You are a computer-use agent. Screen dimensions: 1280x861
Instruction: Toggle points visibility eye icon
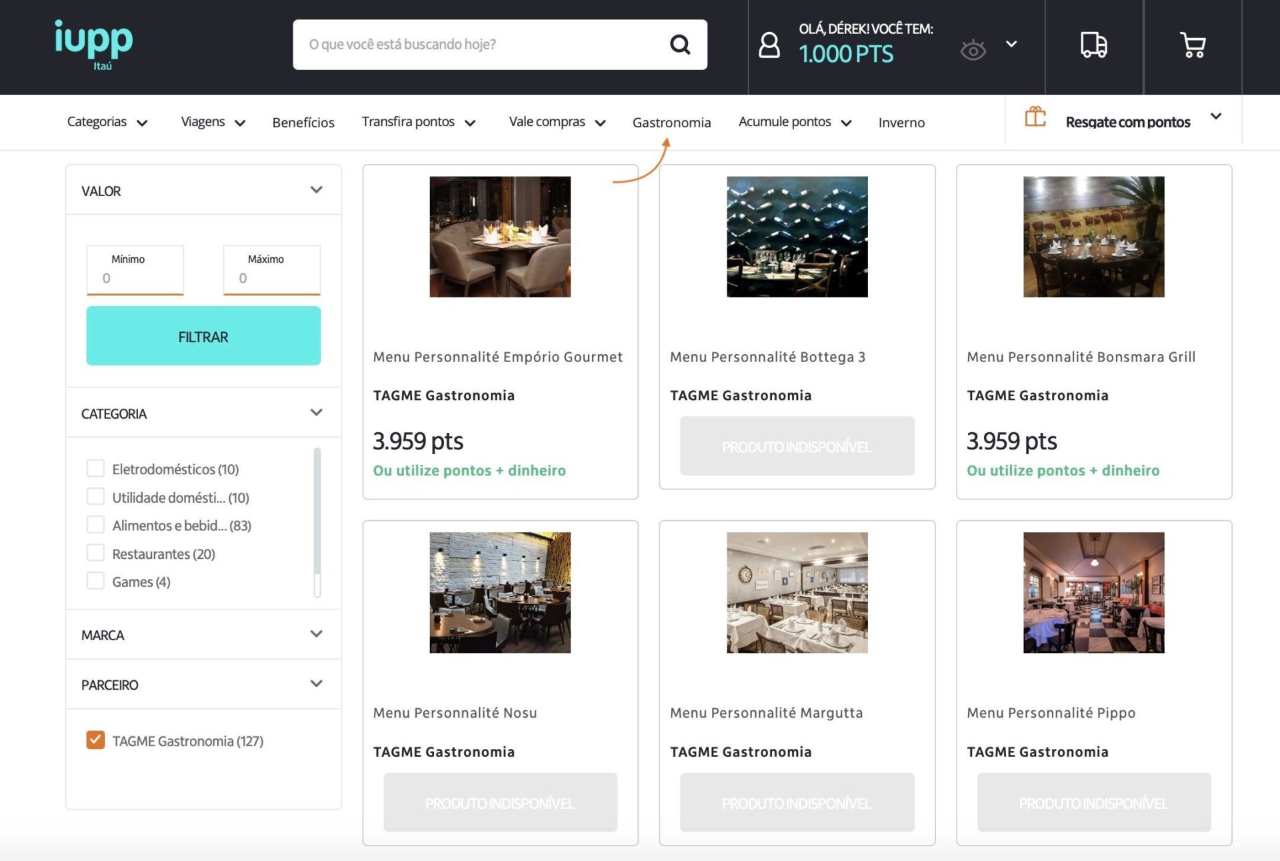973,49
